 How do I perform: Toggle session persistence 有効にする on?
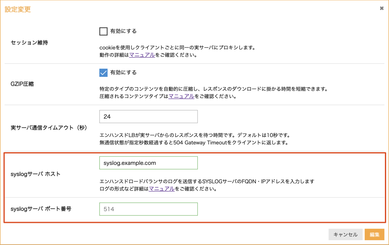tap(103, 31)
